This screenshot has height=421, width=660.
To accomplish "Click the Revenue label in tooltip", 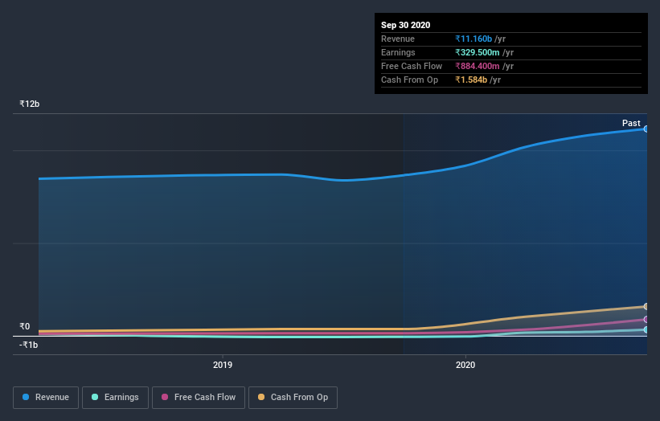I will [398, 39].
